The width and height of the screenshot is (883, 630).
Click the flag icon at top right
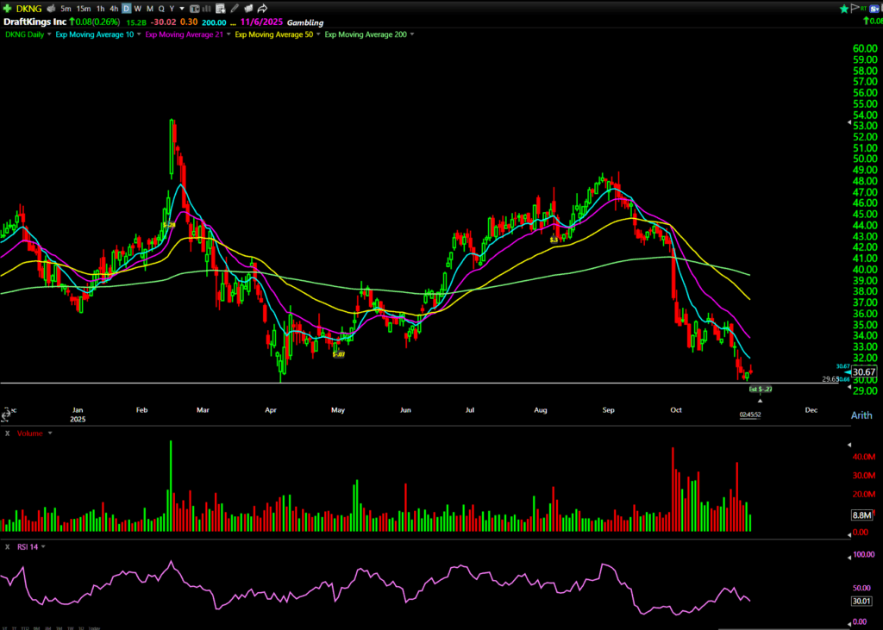[855, 8]
